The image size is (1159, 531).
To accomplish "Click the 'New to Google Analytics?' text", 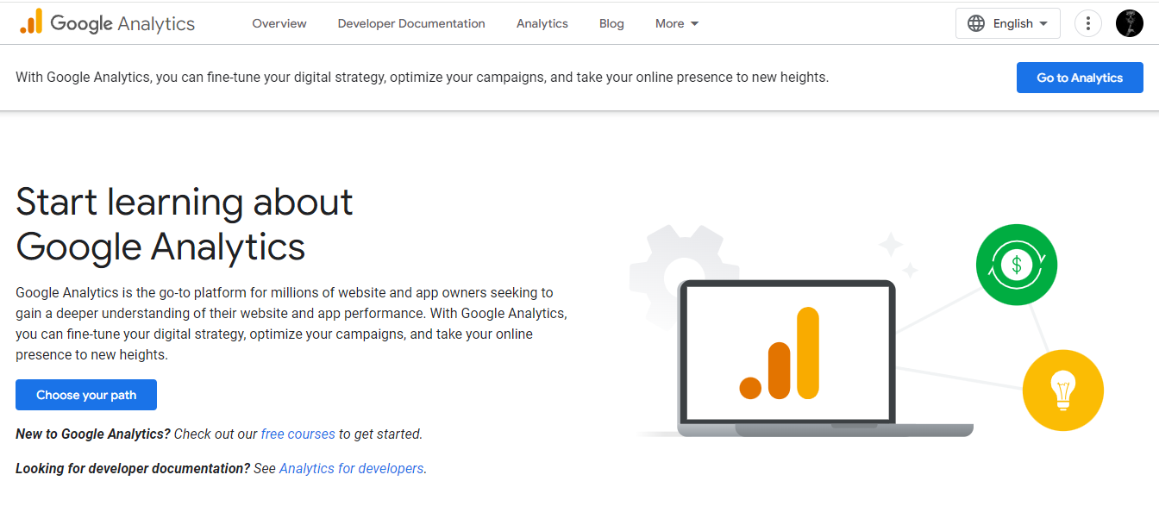I will click(x=93, y=434).
